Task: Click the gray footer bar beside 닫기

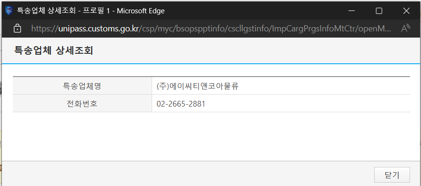Action: click(188, 174)
